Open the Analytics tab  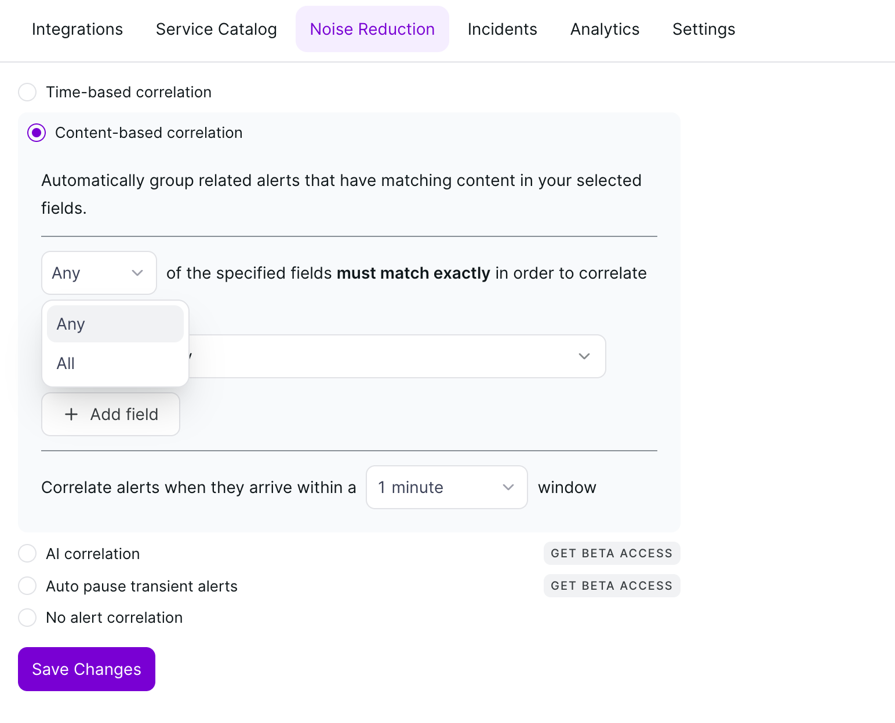coord(605,29)
